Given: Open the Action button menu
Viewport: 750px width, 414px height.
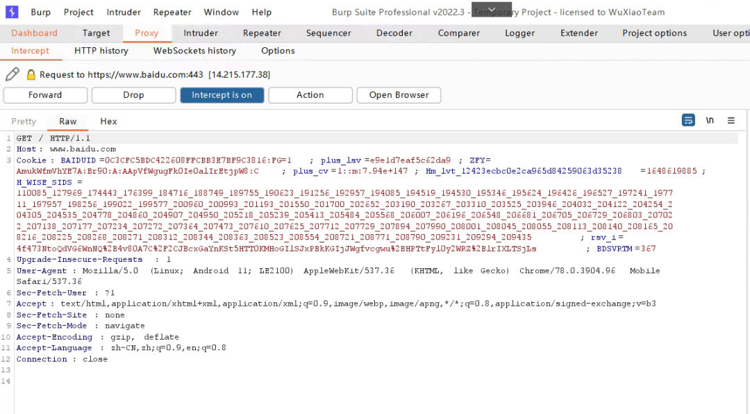Looking at the screenshot, I should tap(310, 94).
